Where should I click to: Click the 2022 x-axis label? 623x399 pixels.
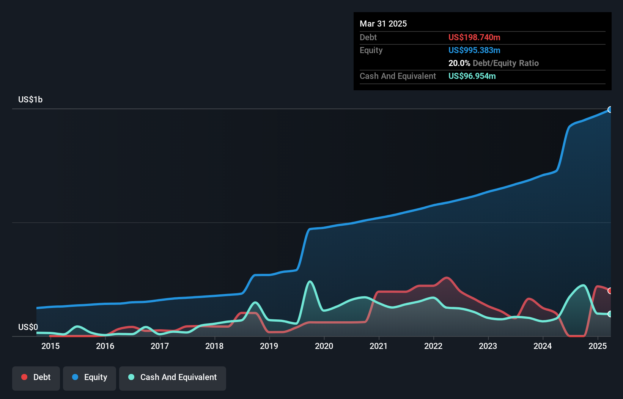pyautogui.click(x=433, y=346)
